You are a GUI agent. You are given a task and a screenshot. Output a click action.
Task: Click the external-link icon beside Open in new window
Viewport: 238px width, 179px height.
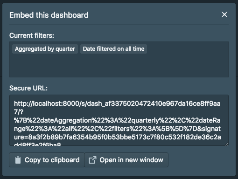pos(92,160)
